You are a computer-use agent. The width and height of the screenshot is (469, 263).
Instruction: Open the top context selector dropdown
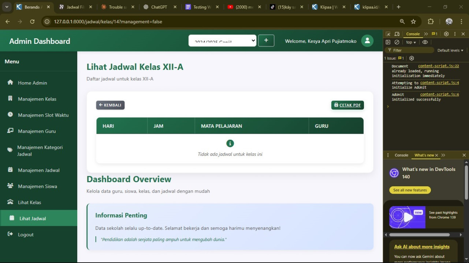point(411,42)
